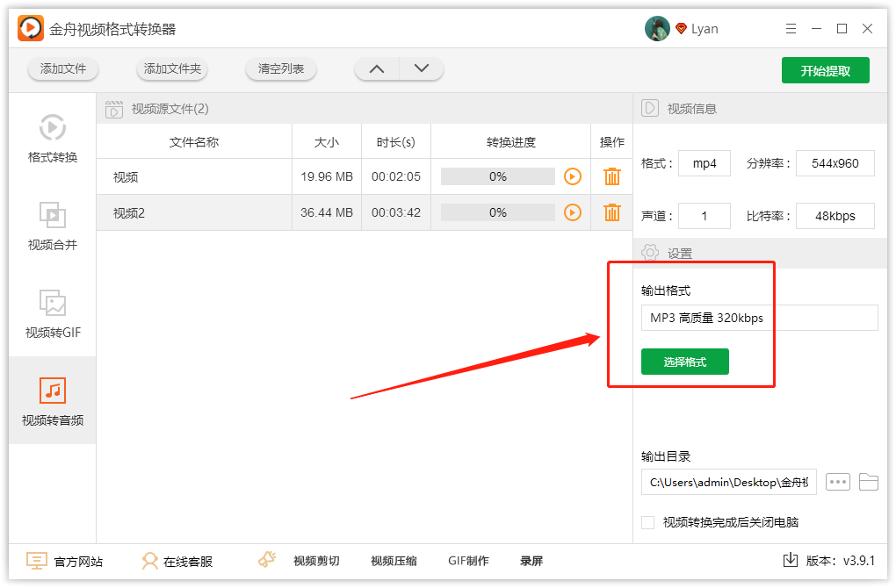Click the download update icon near version
Viewport: 896px width, 588px height.
[791, 560]
